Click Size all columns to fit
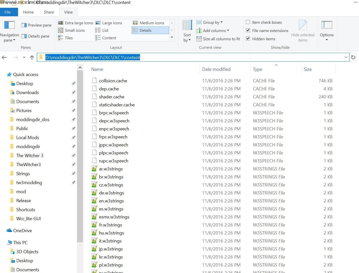 (218, 39)
